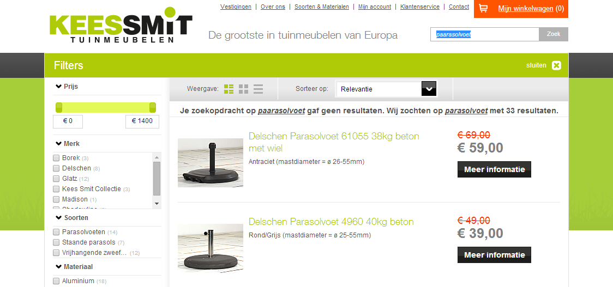Image resolution: width=613 pixels, height=287 pixels.
Task: Switch to grid view icon
Action: coord(244,89)
